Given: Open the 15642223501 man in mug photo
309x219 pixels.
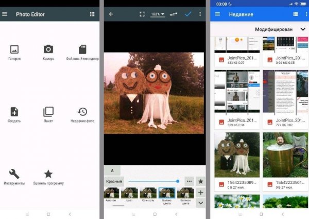Looking at the screenshot, I should 285,162.
